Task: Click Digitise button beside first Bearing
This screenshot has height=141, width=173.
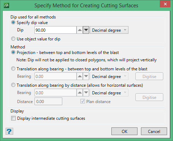Action: (x=149, y=76)
